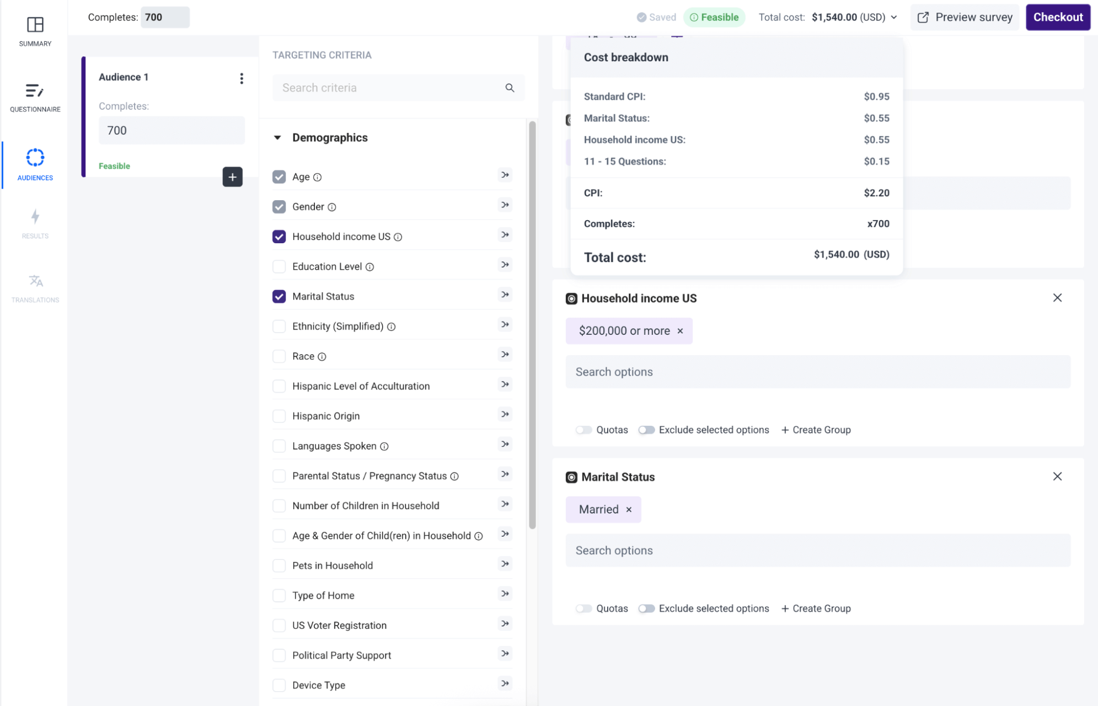Remove the Married option chip
1098x706 pixels.
(629, 510)
